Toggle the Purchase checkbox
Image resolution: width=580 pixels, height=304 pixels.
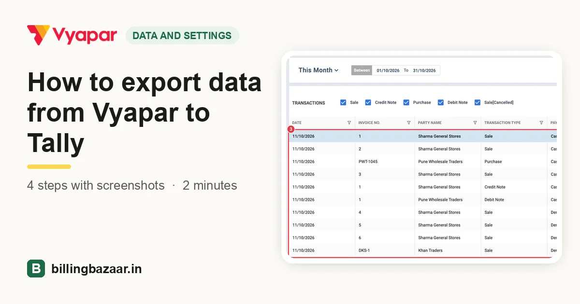[406, 102]
